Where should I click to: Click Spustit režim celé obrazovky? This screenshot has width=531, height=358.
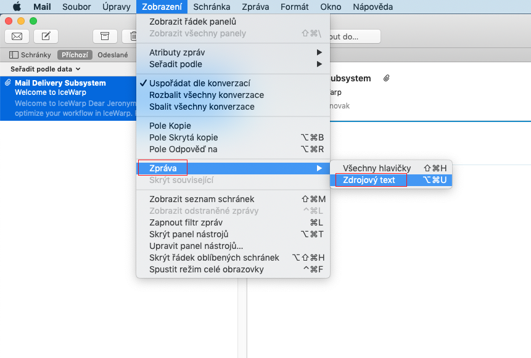206,269
